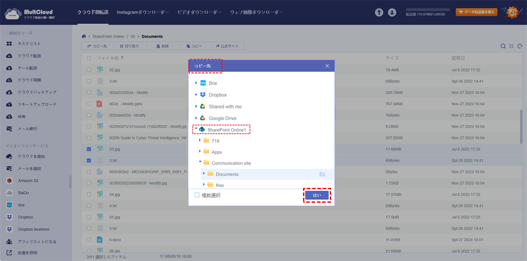Check the 02.jpg row checkbox
This screenshot has height=261, width=527.
pyautogui.click(x=89, y=70)
